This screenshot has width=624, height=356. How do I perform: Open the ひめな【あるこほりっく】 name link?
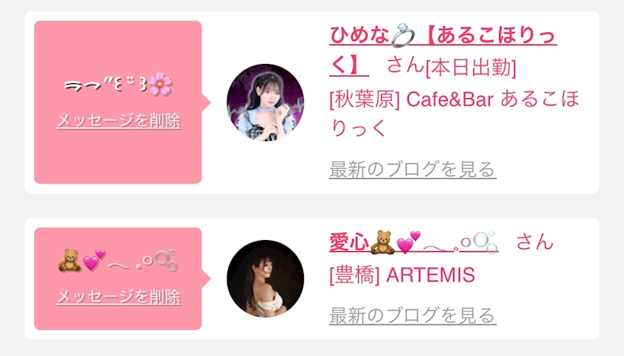(x=443, y=51)
